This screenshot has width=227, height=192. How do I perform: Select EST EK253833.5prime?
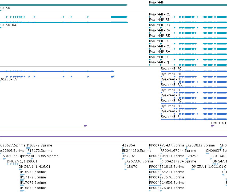click(200, 145)
